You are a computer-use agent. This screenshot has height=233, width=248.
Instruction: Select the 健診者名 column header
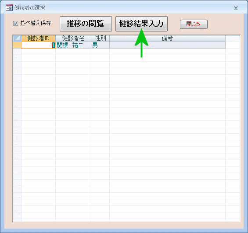[x=73, y=38]
